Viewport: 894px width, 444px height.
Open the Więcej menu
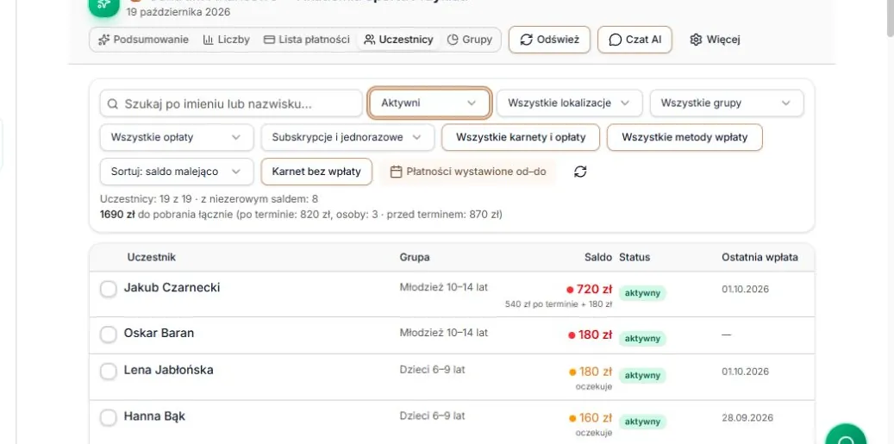tap(715, 40)
